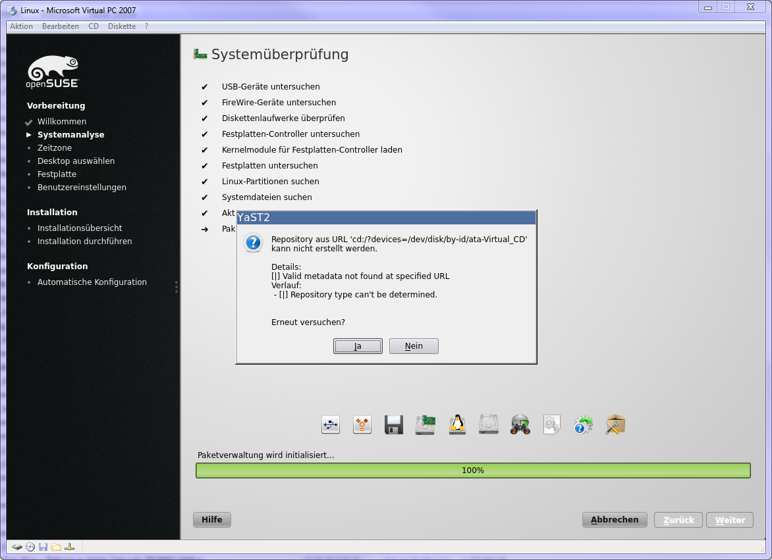Click the Weiter button
The image size is (772, 560).
tap(730, 520)
